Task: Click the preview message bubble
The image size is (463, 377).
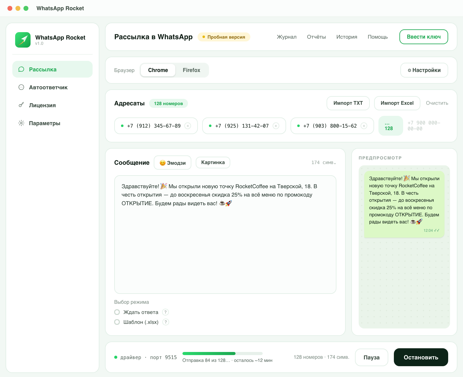Action: pyautogui.click(x=404, y=204)
